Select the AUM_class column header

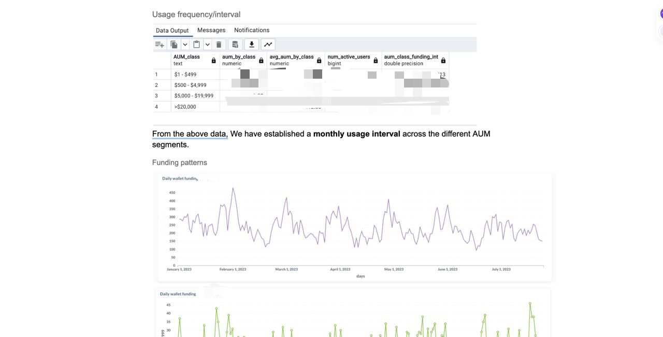[x=195, y=60]
